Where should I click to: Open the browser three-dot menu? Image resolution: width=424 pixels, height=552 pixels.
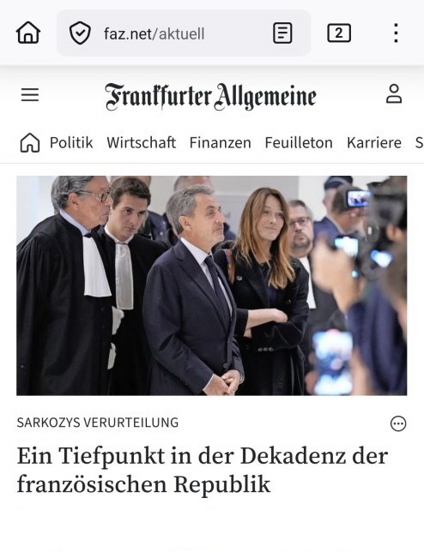[397, 33]
